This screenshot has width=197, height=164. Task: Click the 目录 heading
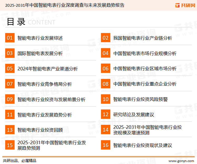(16, 22)
